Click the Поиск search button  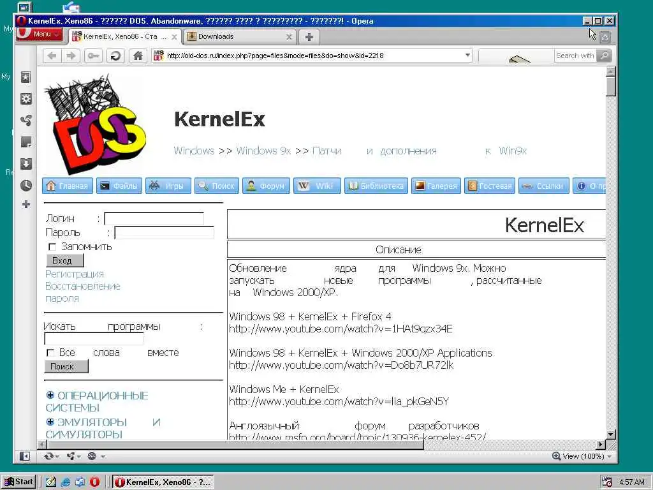pos(66,366)
